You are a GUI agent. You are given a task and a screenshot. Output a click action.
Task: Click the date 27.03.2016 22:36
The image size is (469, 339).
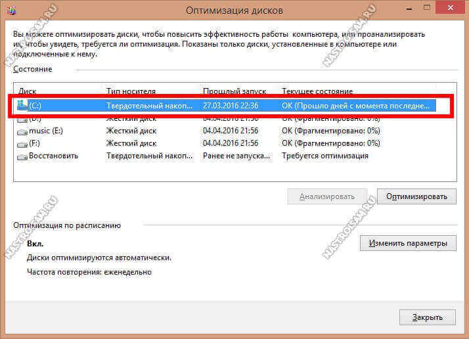point(231,106)
